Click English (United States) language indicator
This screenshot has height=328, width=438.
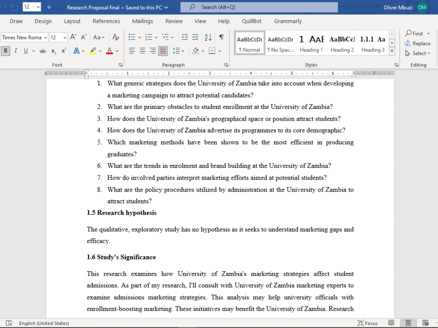pyautogui.click(x=44, y=323)
